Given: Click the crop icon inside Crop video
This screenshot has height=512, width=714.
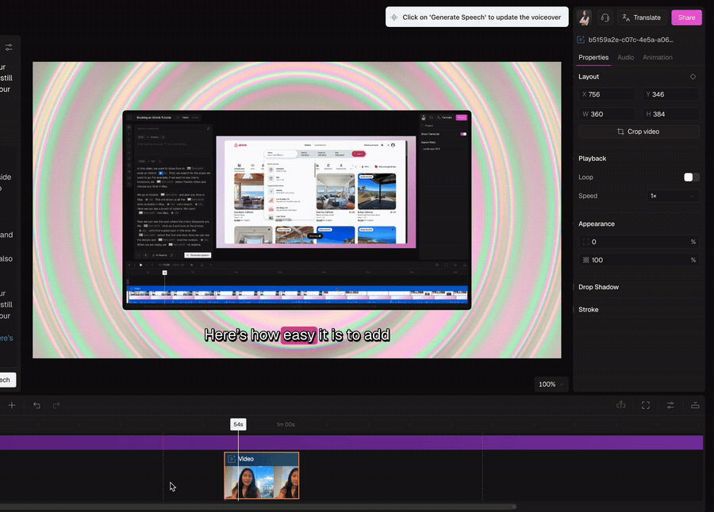Looking at the screenshot, I should click(x=620, y=132).
